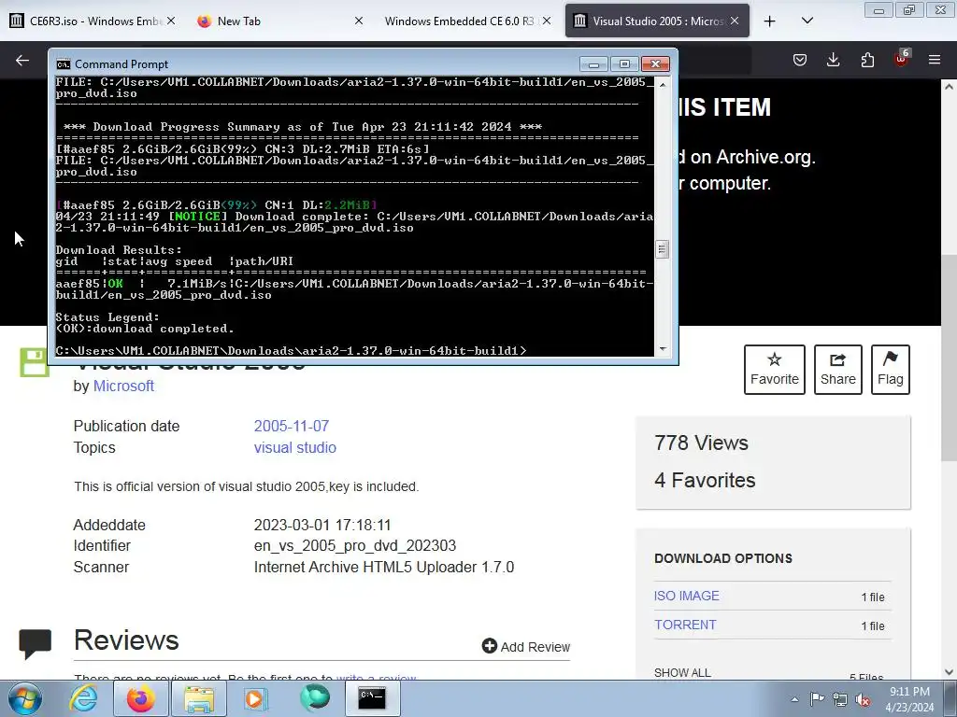Open Firefox hamburger application menu
Viewport: 957px width, 717px height.
pyautogui.click(x=935, y=60)
